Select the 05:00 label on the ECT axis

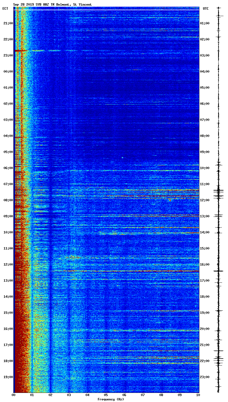pos(7,152)
